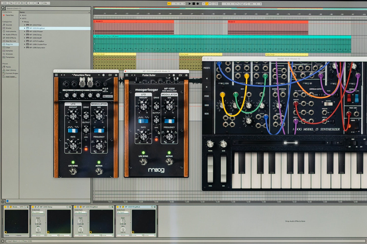This screenshot has height=244, width=367.
Task: Click the Add Folder link in Places
Action: 11,77
